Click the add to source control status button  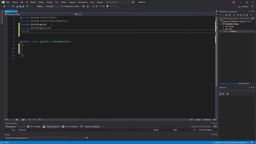pos(230,142)
